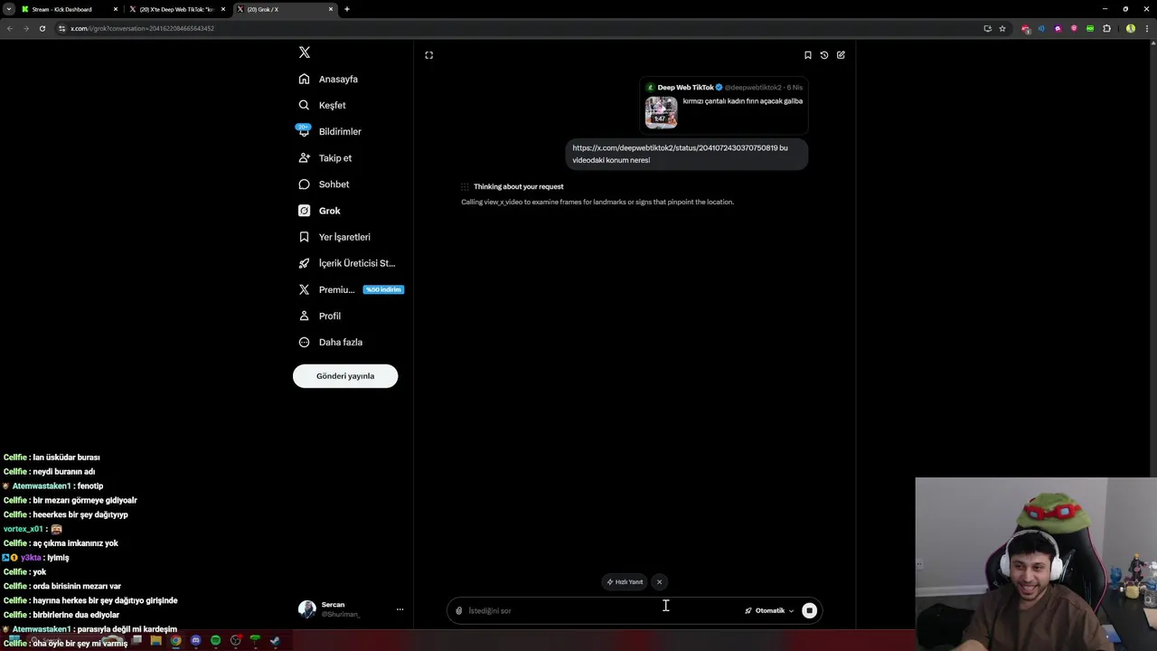Open the Otomatik mode dropdown
Screen dimensions: 1157x651
click(769, 611)
